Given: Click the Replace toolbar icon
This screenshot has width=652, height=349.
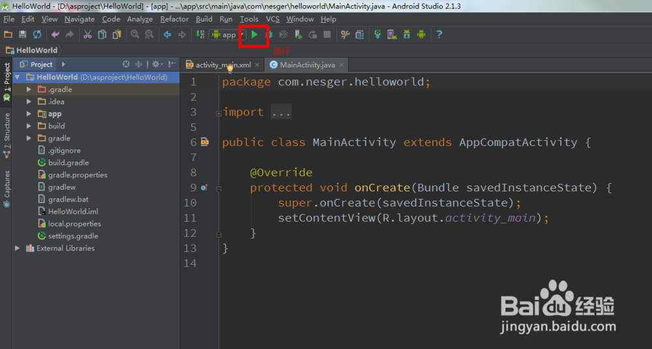Looking at the screenshot, I should coord(149,35).
